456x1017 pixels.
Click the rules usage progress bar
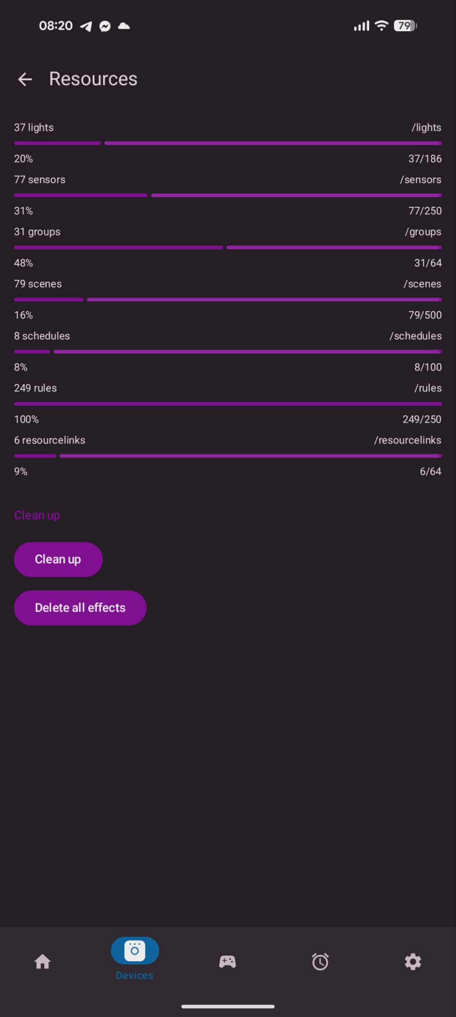pyautogui.click(x=228, y=404)
